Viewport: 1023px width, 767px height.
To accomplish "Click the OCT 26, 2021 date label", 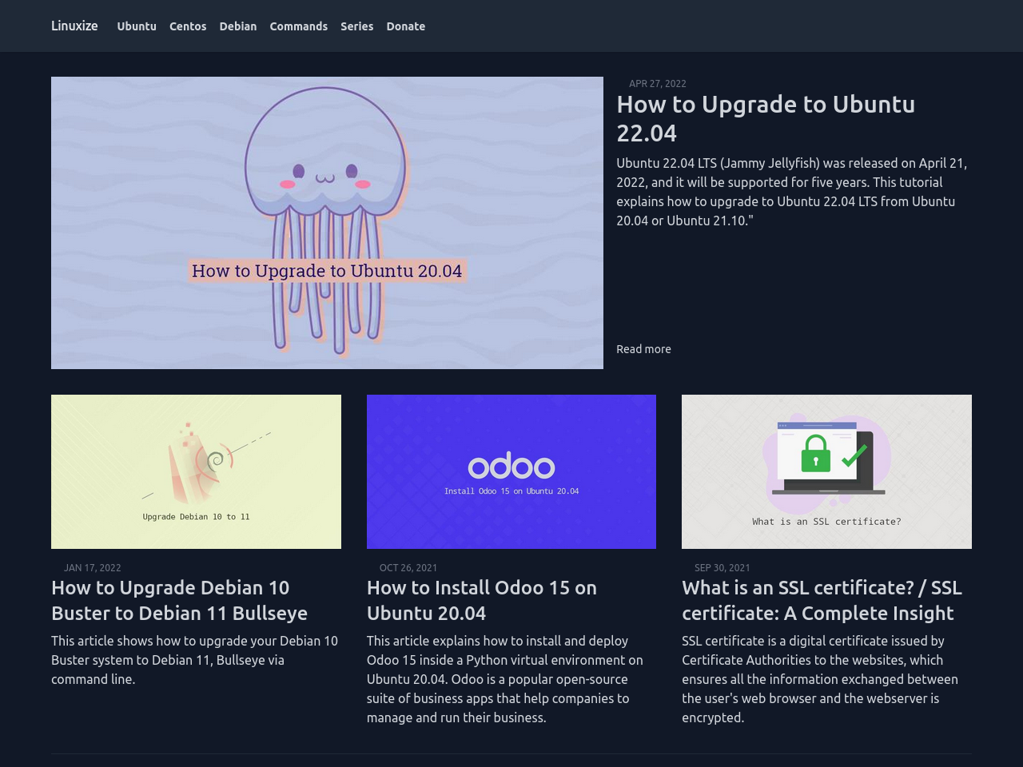I will (x=408, y=567).
